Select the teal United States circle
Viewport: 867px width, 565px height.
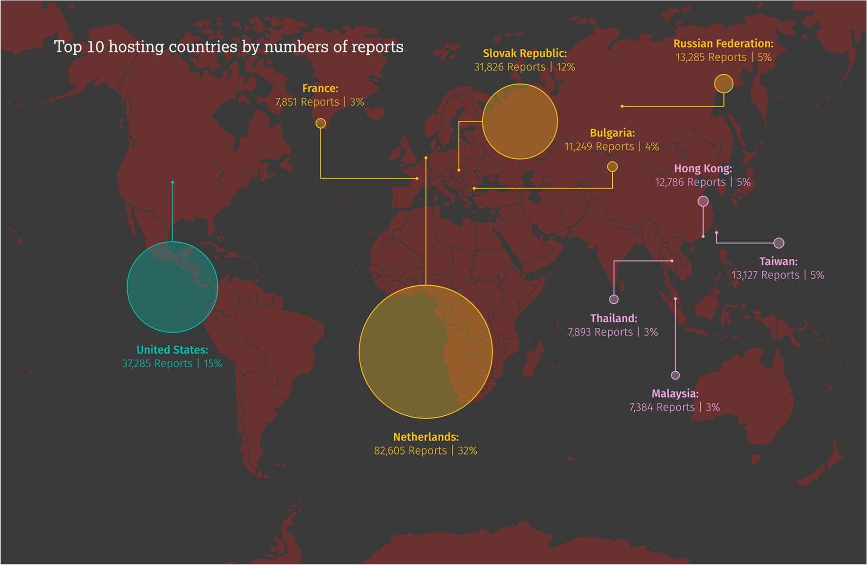[x=172, y=287]
